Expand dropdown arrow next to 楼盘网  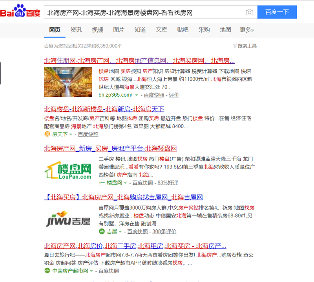(125, 183)
